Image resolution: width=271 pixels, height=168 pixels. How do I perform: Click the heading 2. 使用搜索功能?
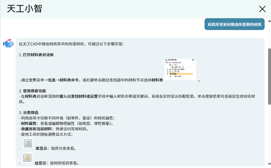pos(33,91)
